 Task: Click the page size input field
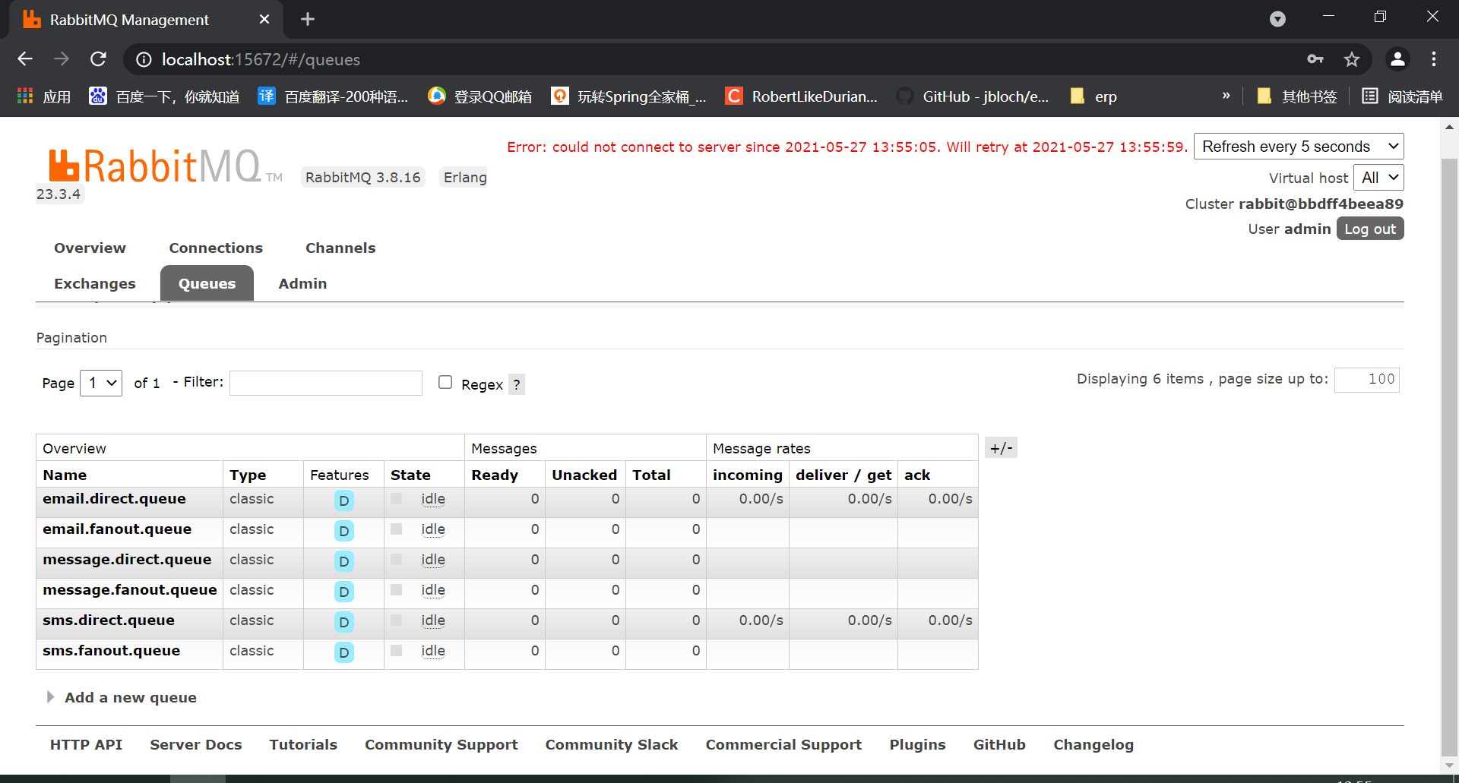(x=1367, y=380)
